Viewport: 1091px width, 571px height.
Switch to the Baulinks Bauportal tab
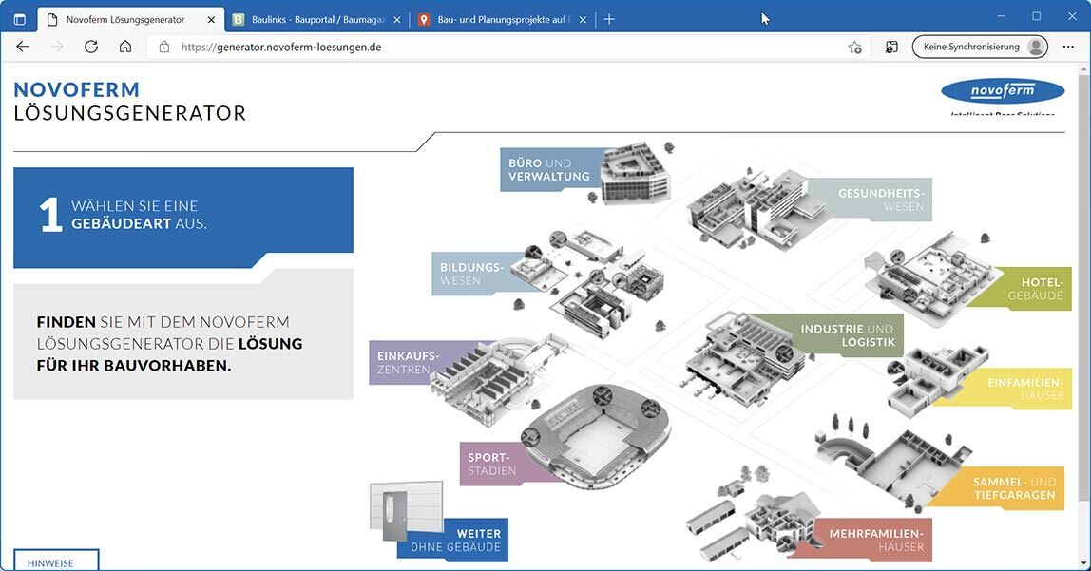click(317, 19)
